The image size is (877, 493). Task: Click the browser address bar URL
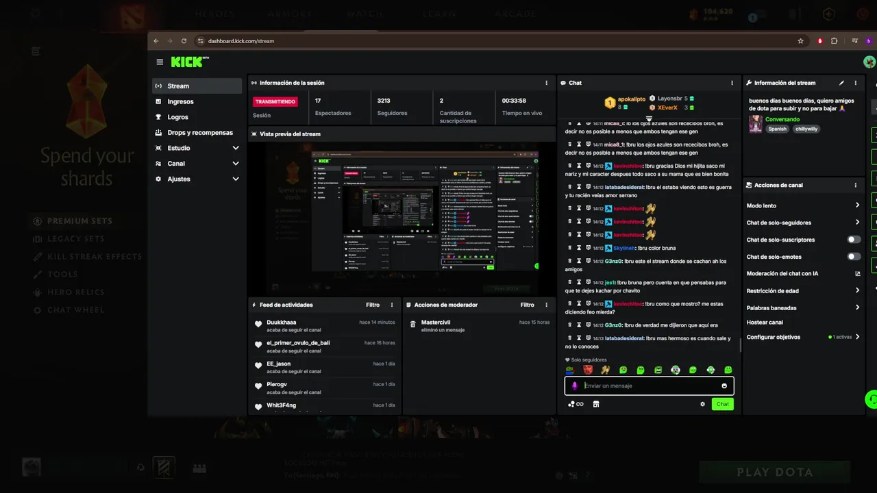coord(241,41)
